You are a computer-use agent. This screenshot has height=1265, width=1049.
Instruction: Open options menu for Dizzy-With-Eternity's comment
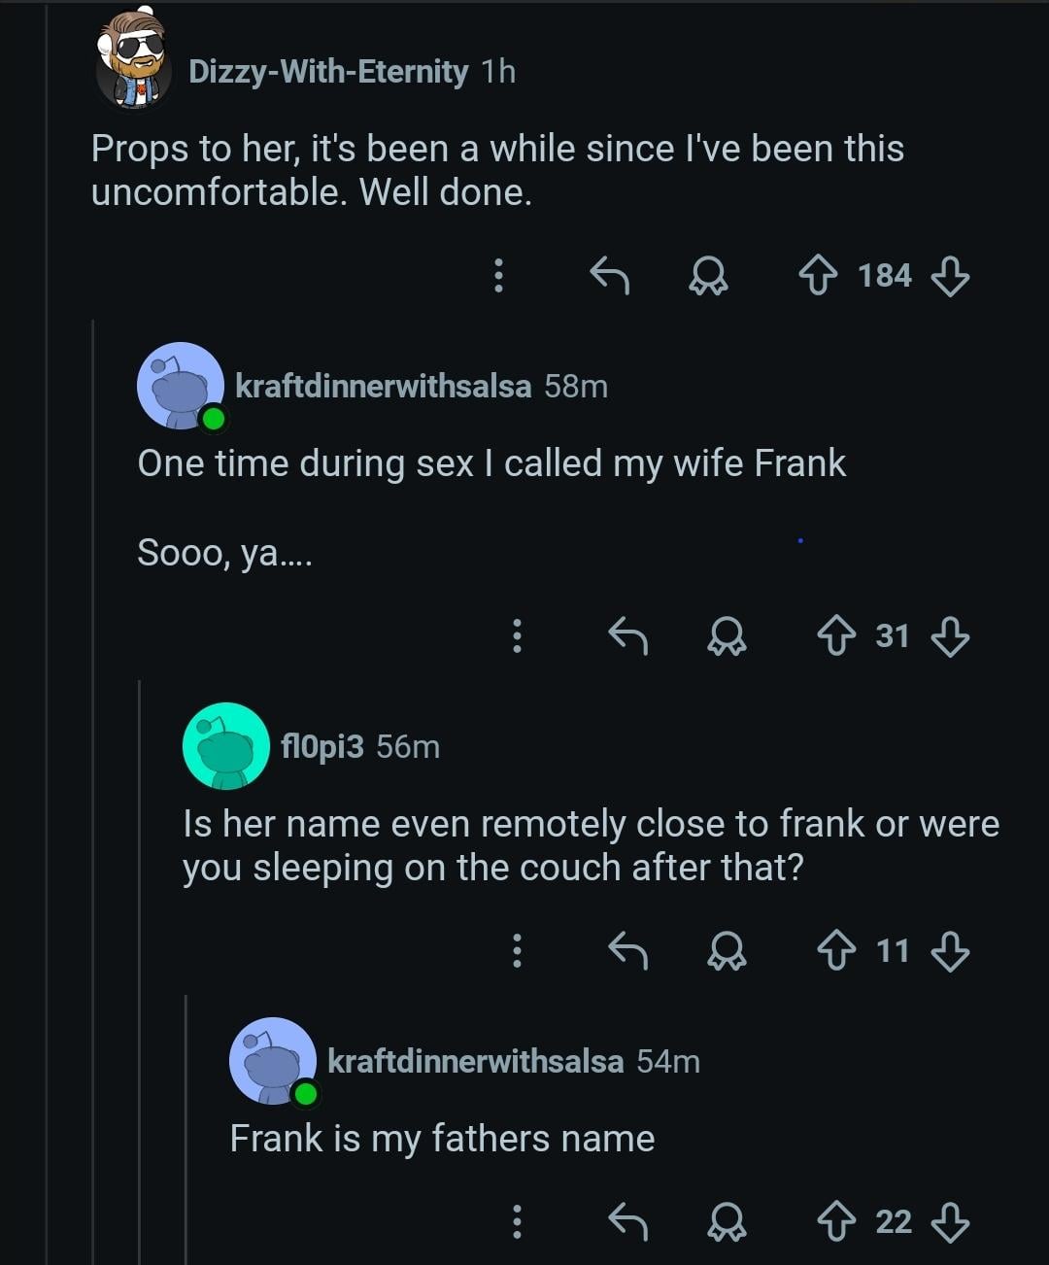tap(498, 276)
